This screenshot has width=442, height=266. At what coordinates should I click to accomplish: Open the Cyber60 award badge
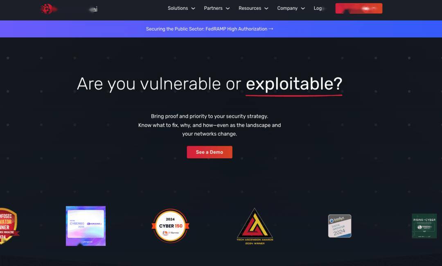(86, 226)
